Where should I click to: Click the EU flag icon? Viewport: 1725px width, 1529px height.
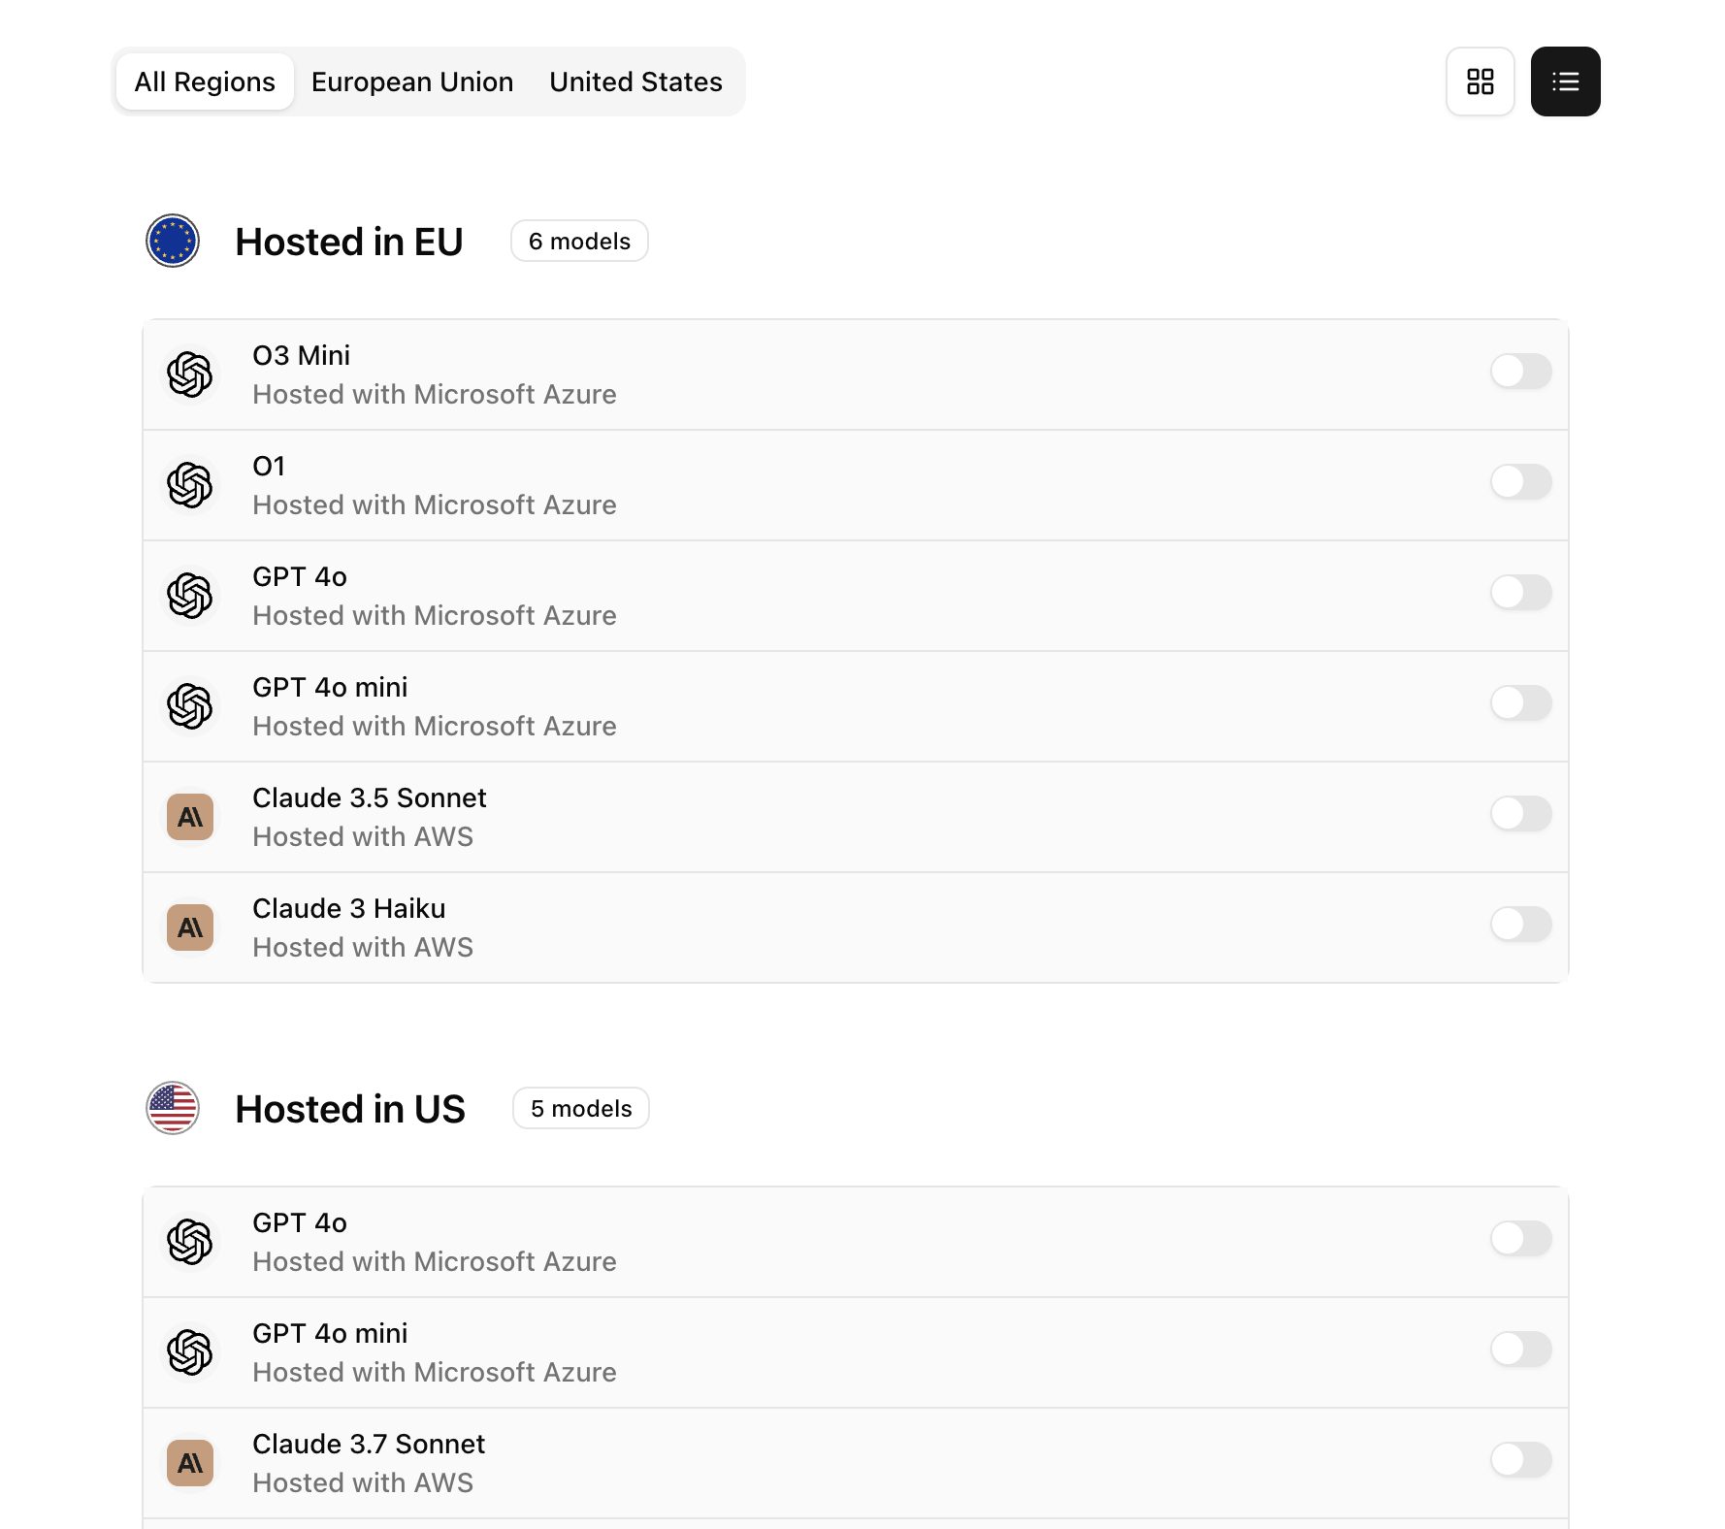[173, 241]
